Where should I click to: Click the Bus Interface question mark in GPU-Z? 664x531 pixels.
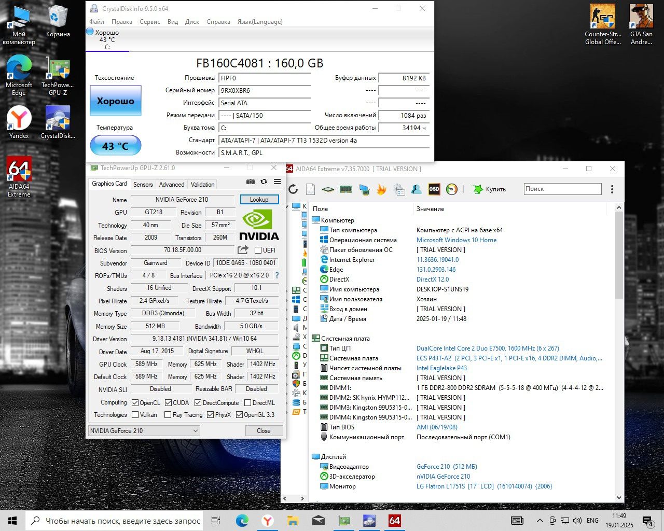pos(277,275)
